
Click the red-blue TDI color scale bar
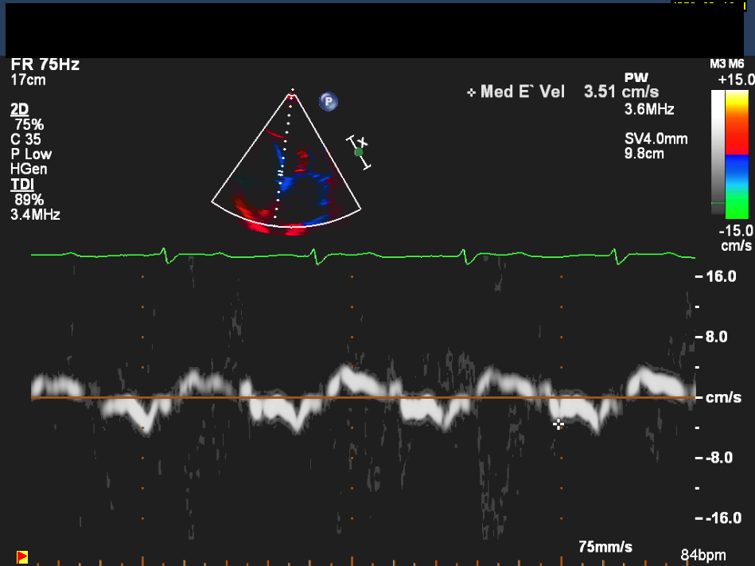pyautogui.click(x=738, y=153)
